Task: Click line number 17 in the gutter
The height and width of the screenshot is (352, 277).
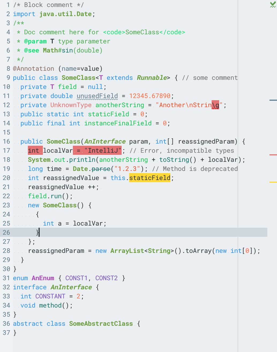Action: pos(6,151)
